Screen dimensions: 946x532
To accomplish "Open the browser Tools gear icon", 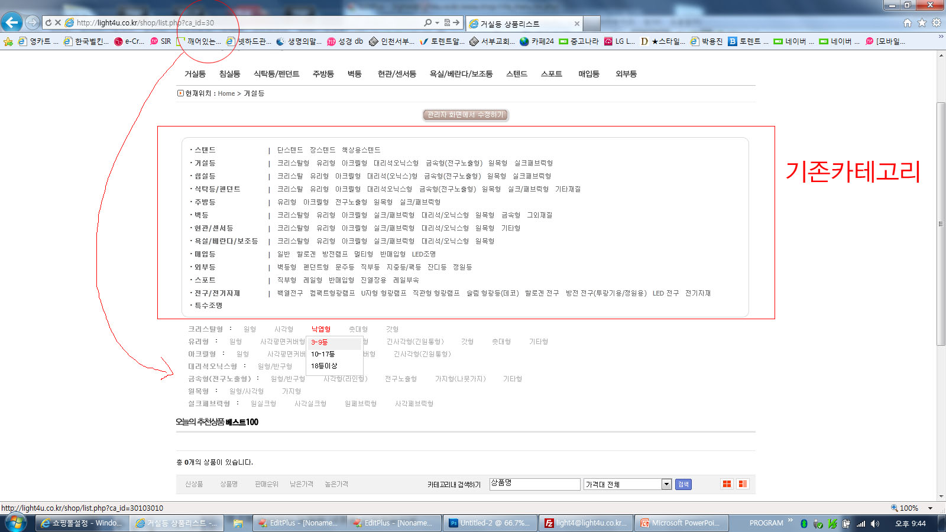I will 937,23.
